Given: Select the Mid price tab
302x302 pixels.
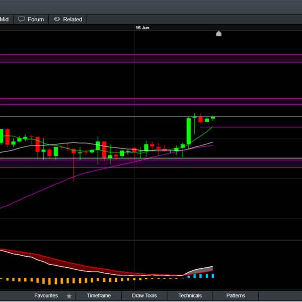Looking at the screenshot, I should coord(6,20).
